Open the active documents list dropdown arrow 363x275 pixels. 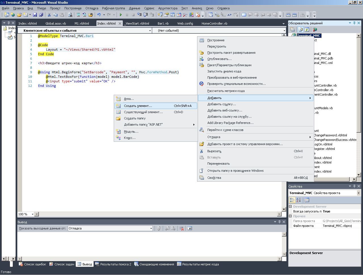click(284, 23)
